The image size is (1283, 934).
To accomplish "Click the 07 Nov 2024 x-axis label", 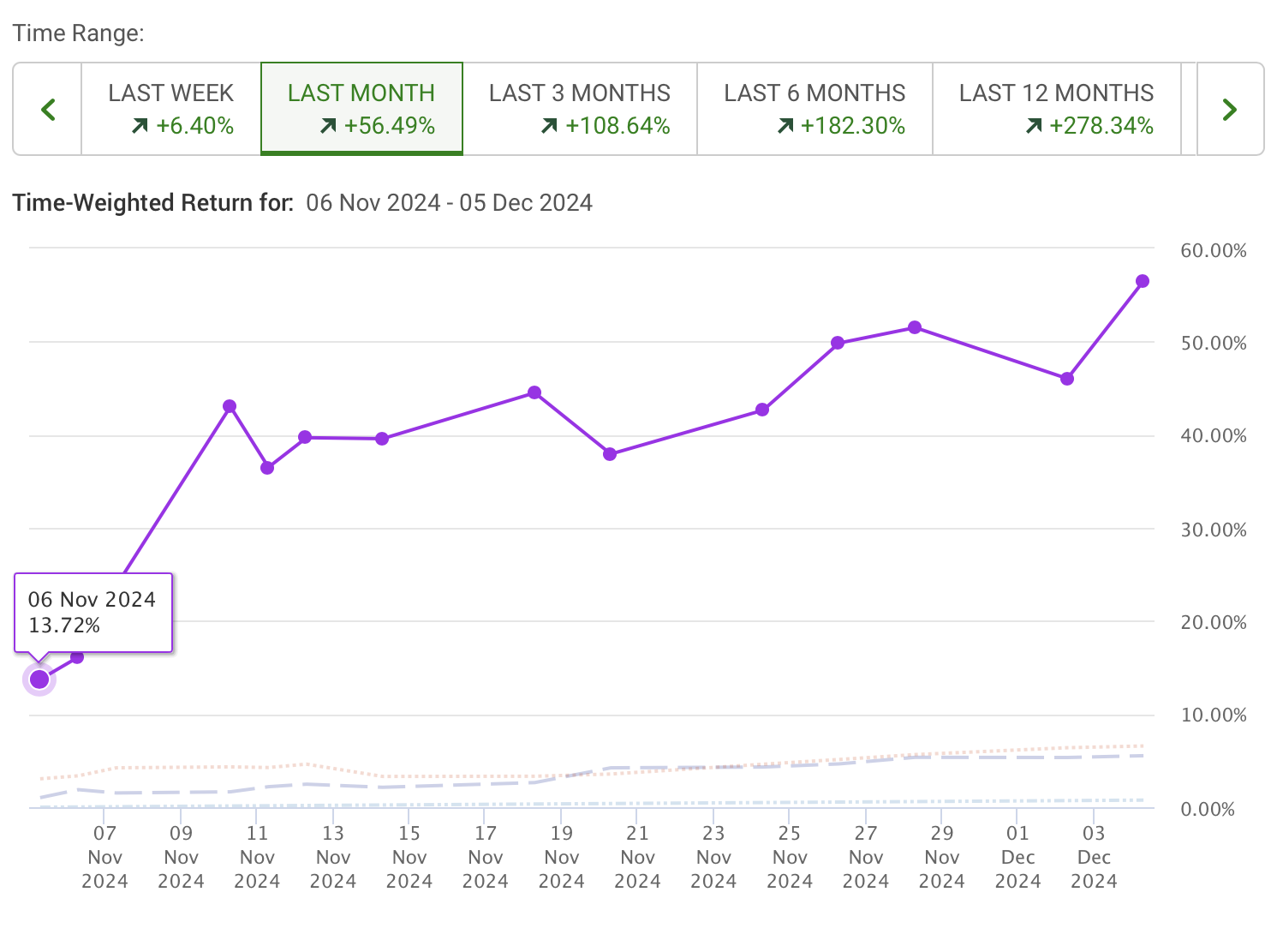I will click(104, 857).
